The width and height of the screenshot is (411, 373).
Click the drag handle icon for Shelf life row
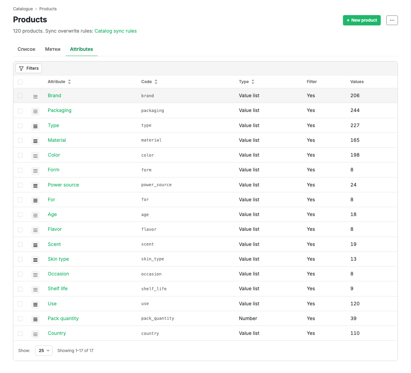pos(35,290)
